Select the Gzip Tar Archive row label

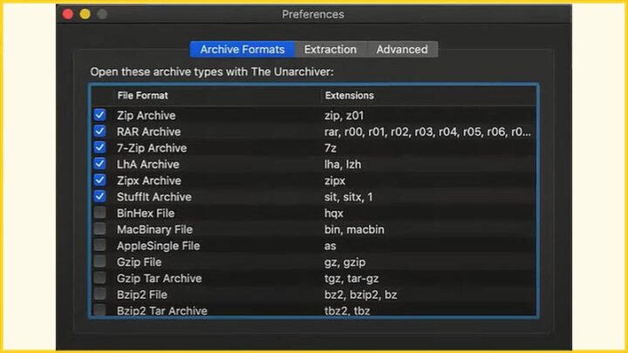pos(159,278)
